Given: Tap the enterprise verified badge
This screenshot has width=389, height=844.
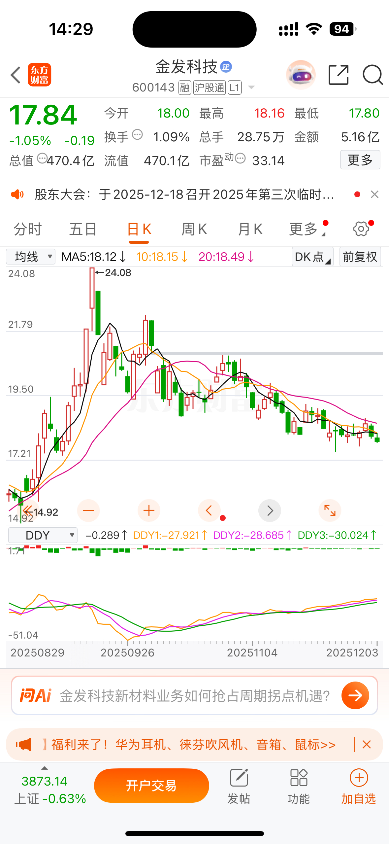Looking at the screenshot, I should click(226, 67).
